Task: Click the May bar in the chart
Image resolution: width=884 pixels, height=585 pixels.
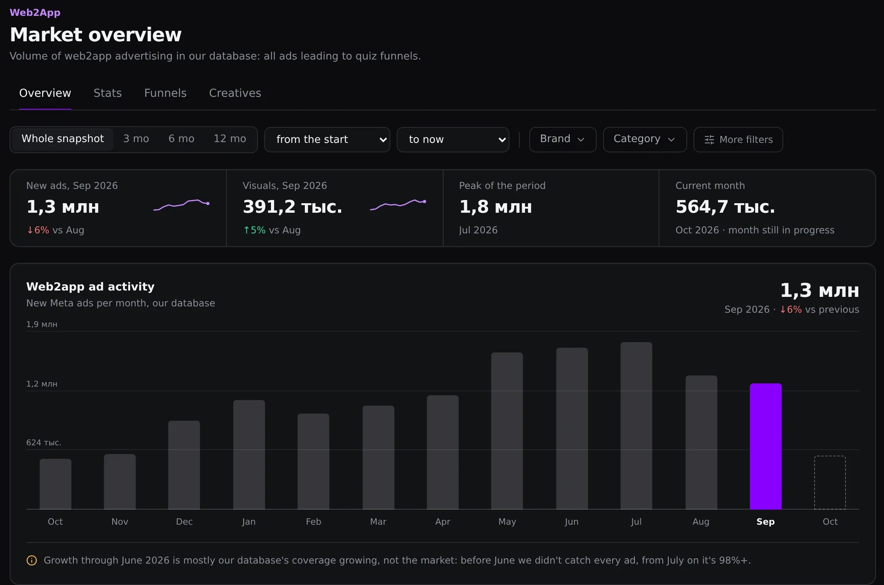Action: (x=507, y=431)
